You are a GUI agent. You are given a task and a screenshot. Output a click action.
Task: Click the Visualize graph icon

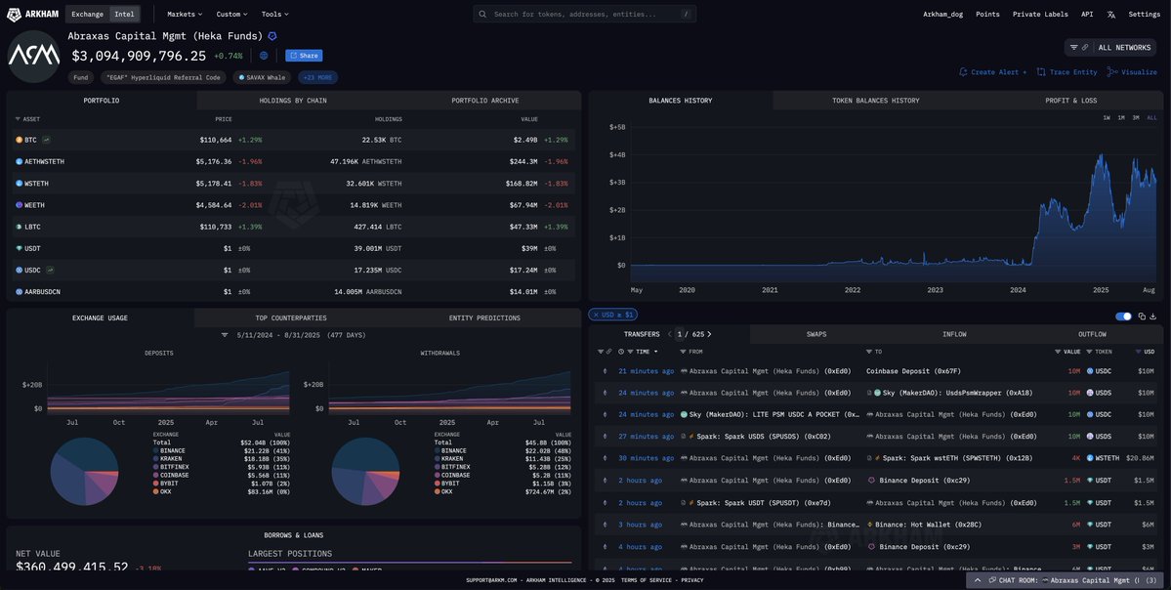(x=1112, y=72)
